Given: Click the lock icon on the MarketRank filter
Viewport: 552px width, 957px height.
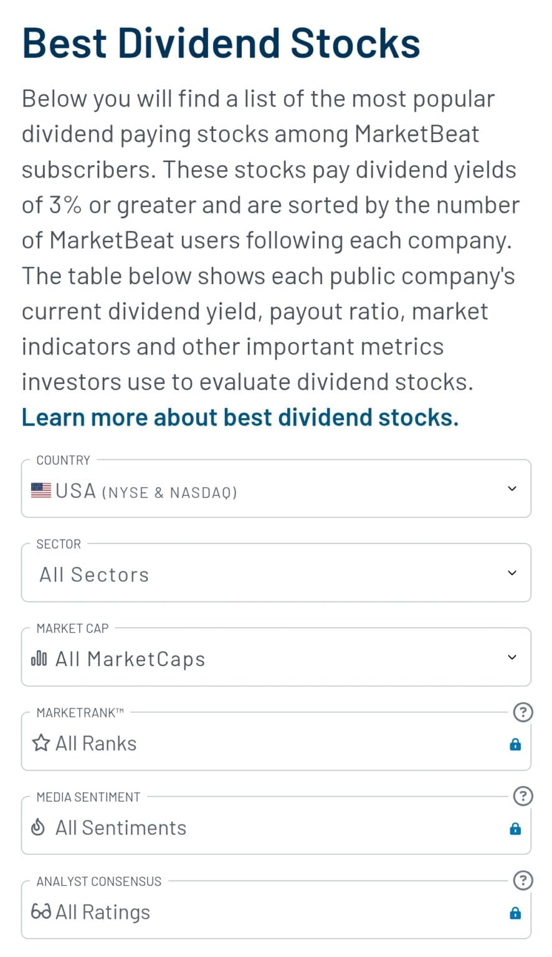Looking at the screenshot, I should (515, 744).
